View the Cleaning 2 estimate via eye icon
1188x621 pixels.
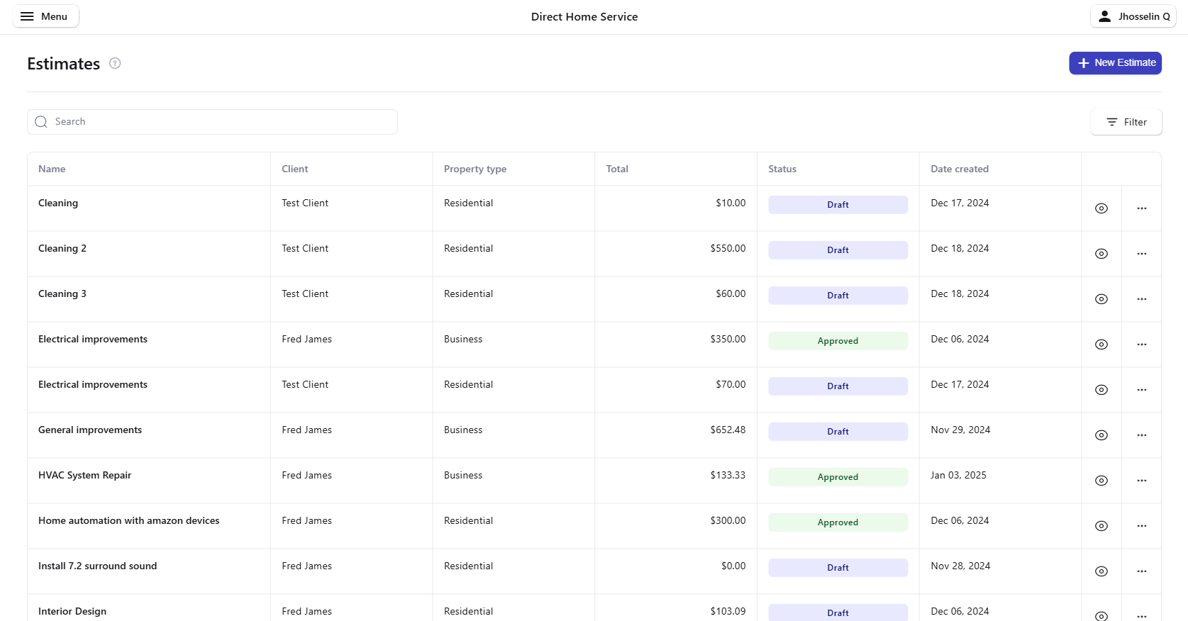[x=1101, y=254]
